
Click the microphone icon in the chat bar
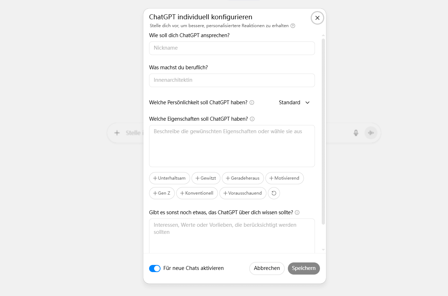356,132
